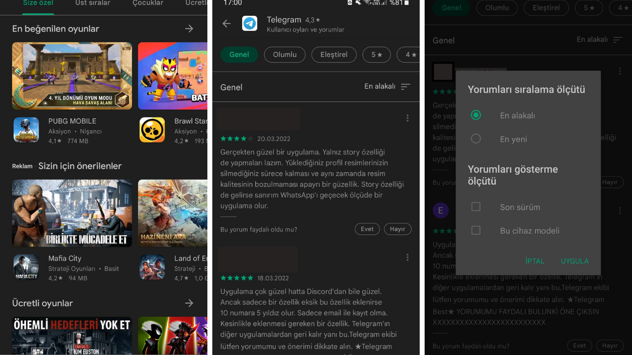Open the Öhemli Hedefleri Yok Et game thumbnail
Screen dimensions: 632x355
72,336
